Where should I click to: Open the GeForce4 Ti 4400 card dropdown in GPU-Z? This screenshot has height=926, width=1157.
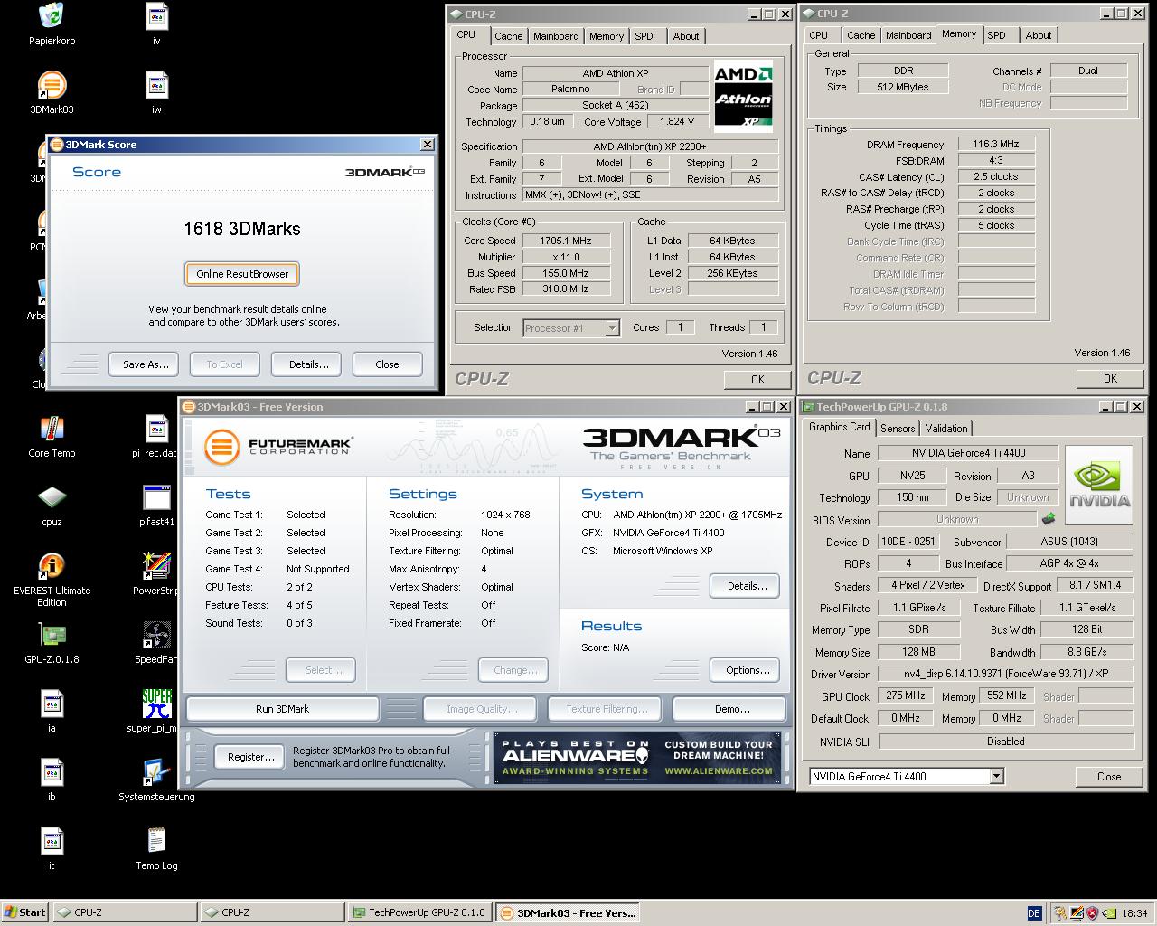click(996, 776)
